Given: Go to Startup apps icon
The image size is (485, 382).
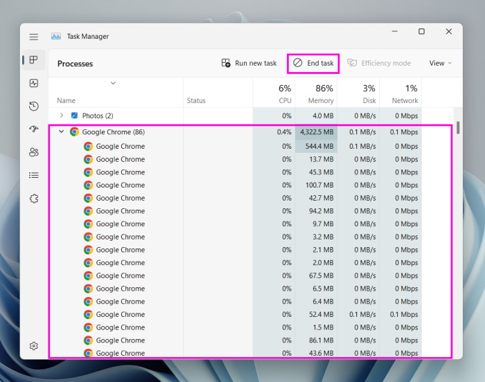Looking at the screenshot, I should [x=33, y=129].
